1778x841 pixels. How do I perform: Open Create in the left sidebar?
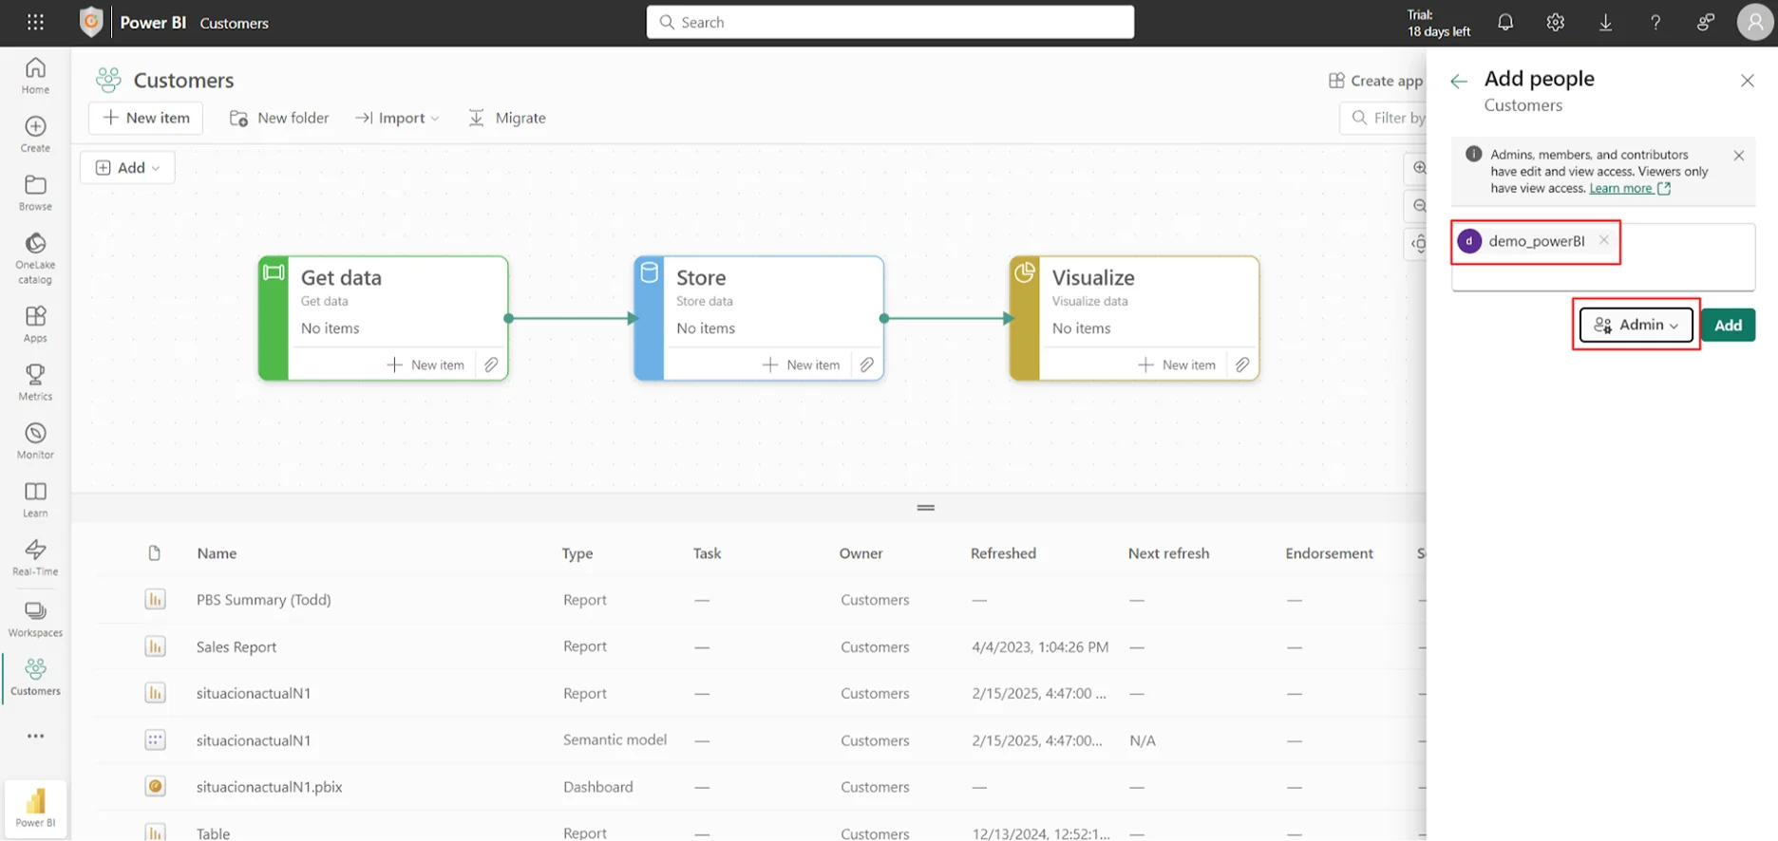35,134
